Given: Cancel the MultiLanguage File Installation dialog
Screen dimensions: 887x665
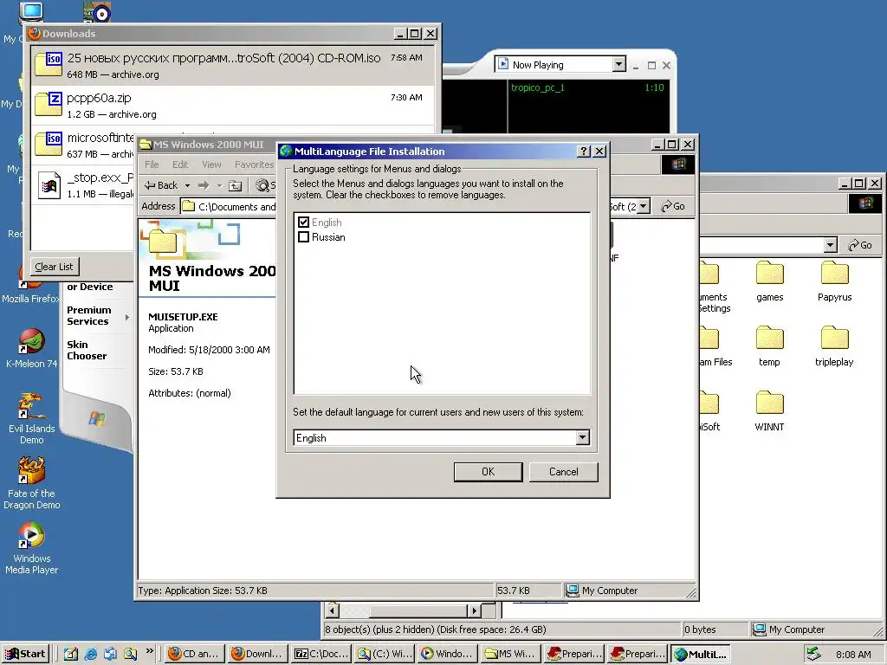Looking at the screenshot, I should click(563, 472).
